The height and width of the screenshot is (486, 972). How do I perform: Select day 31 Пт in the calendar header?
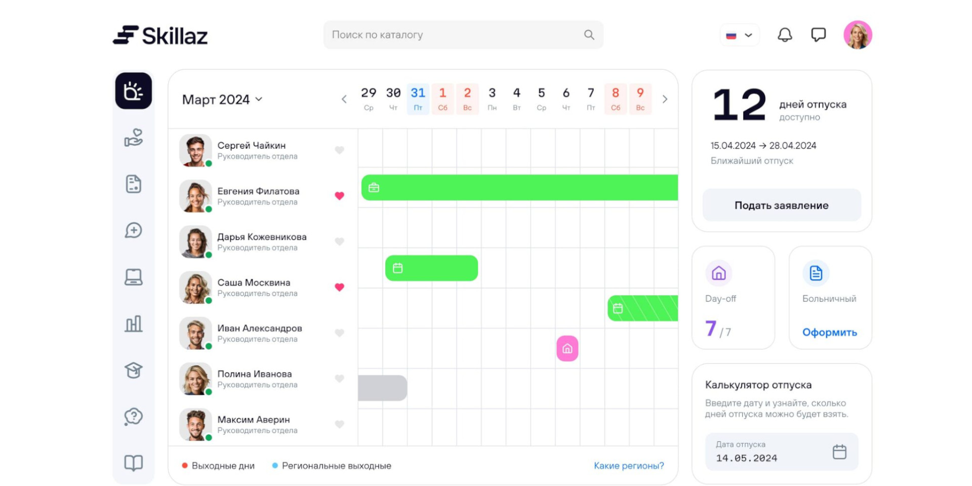click(418, 99)
